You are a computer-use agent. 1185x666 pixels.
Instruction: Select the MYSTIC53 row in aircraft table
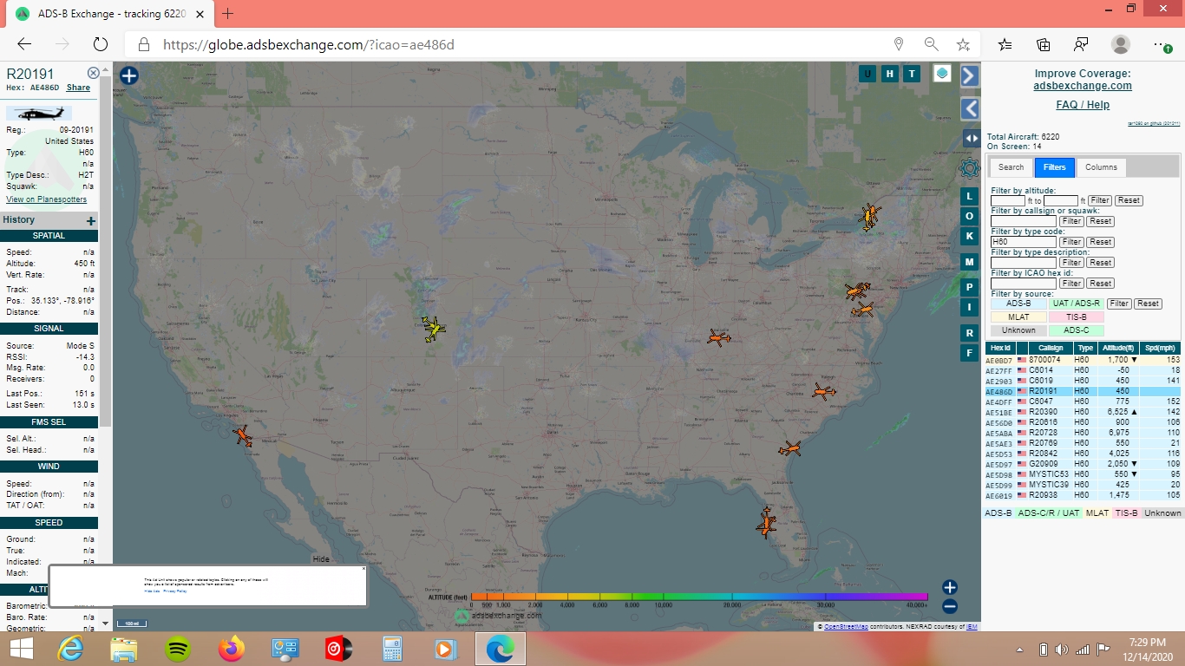coord(1083,474)
